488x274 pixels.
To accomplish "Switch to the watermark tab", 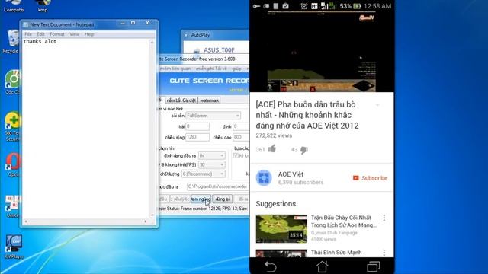I will [x=209, y=100].
